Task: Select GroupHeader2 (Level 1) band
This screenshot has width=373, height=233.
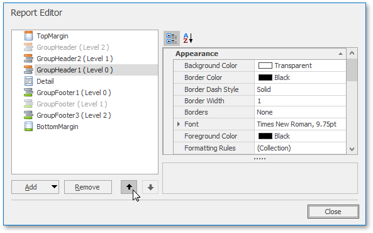Action: pos(75,59)
